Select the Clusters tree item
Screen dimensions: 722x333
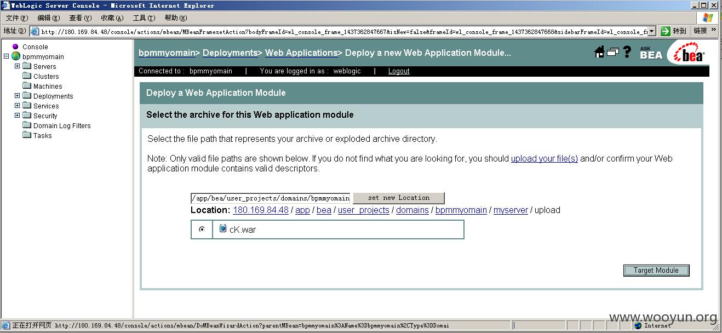(46, 76)
